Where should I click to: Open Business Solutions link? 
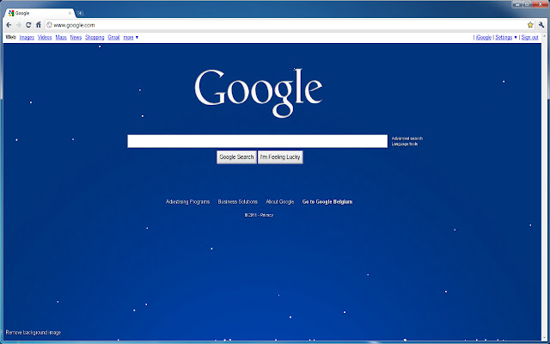[238, 202]
